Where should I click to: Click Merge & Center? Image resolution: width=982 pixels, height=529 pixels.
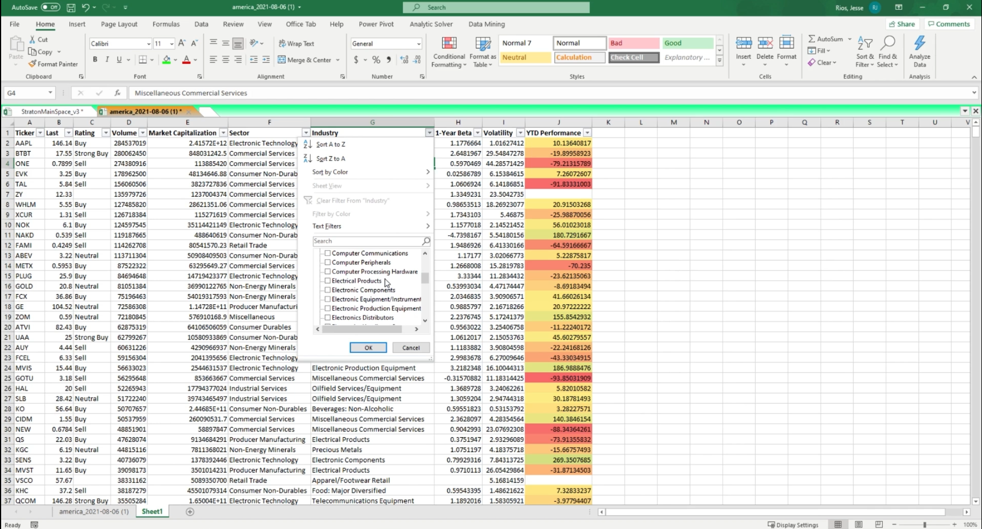[x=308, y=60]
